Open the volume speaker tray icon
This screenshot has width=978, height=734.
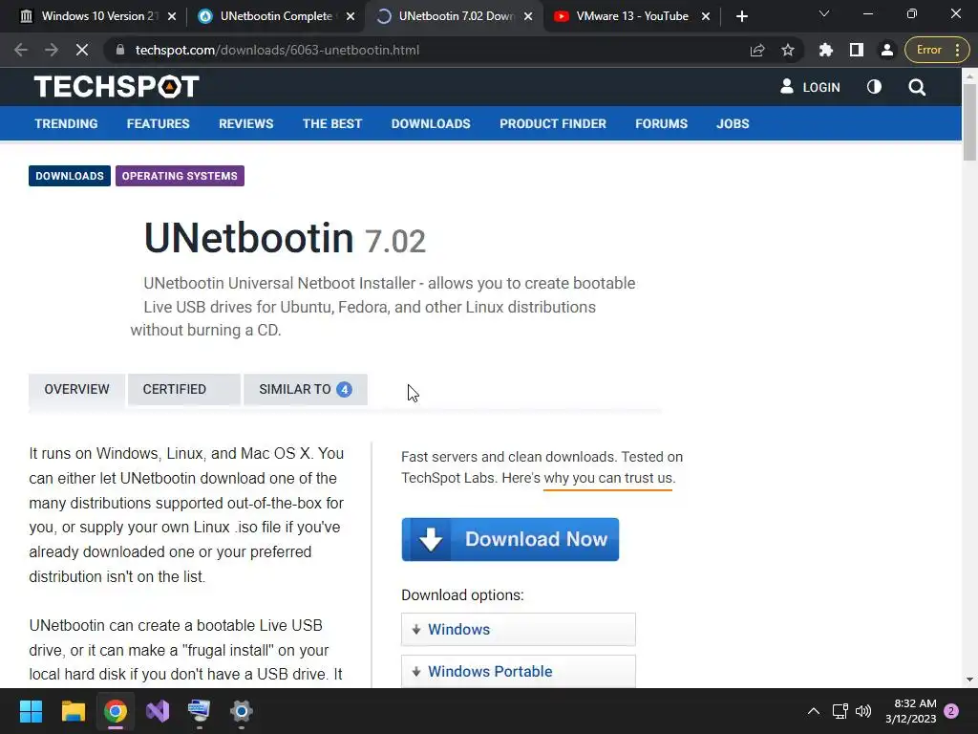pos(863,711)
